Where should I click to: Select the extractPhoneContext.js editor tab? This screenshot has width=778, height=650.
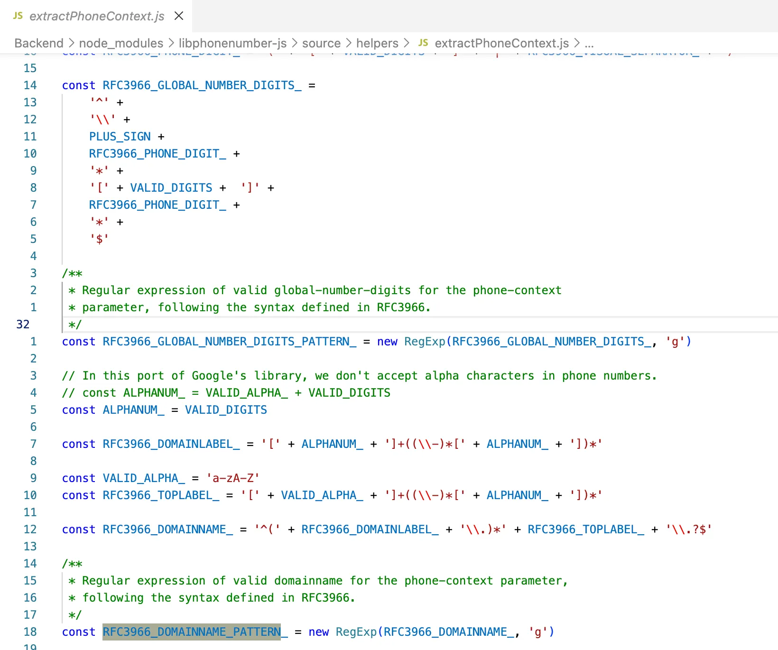(96, 16)
